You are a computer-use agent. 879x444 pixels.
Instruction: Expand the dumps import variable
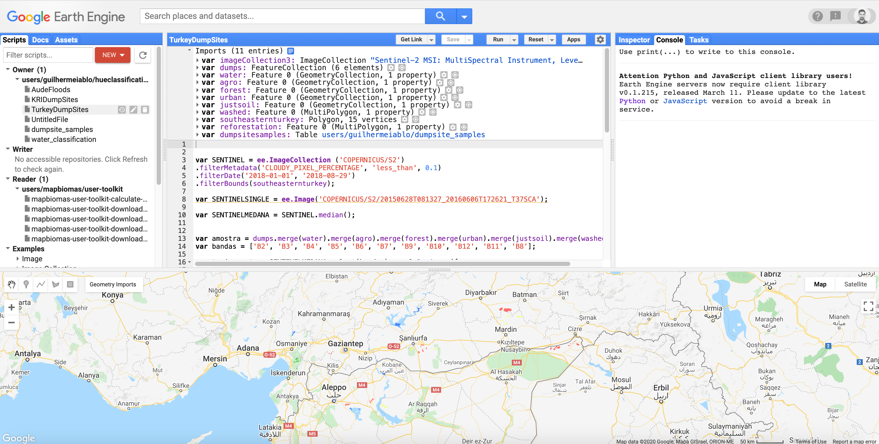point(198,68)
